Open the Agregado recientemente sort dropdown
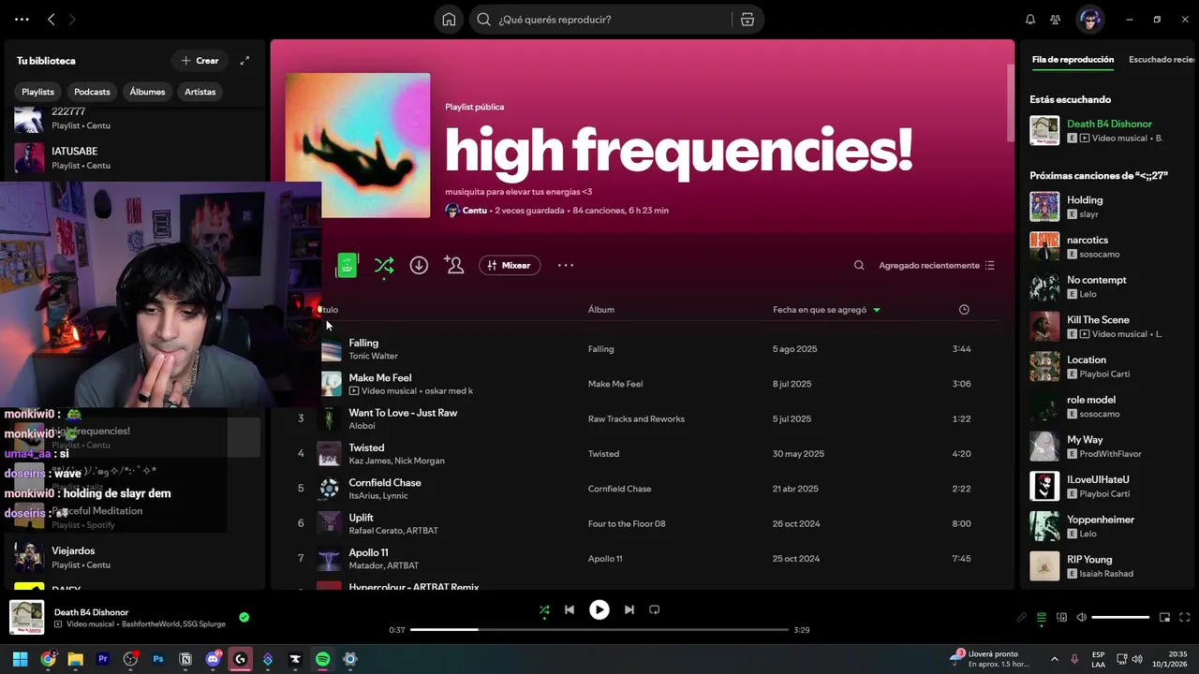 coord(937,265)
